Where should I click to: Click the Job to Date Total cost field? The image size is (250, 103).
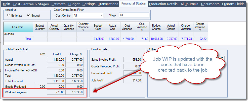(56, 76)
